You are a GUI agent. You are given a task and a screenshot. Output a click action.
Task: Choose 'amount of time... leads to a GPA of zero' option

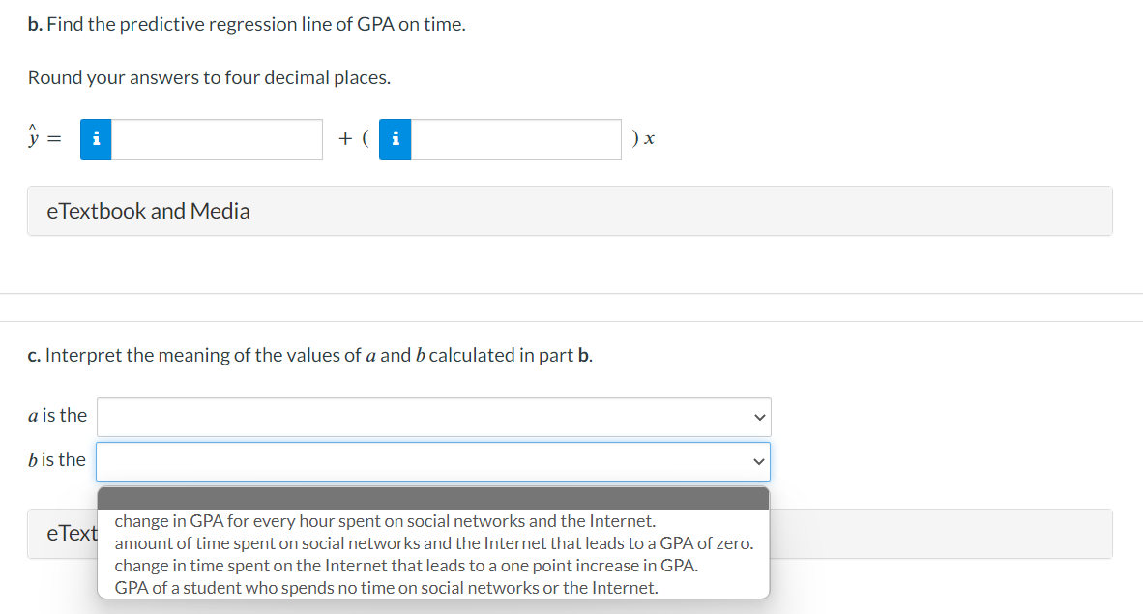[434, 543]
